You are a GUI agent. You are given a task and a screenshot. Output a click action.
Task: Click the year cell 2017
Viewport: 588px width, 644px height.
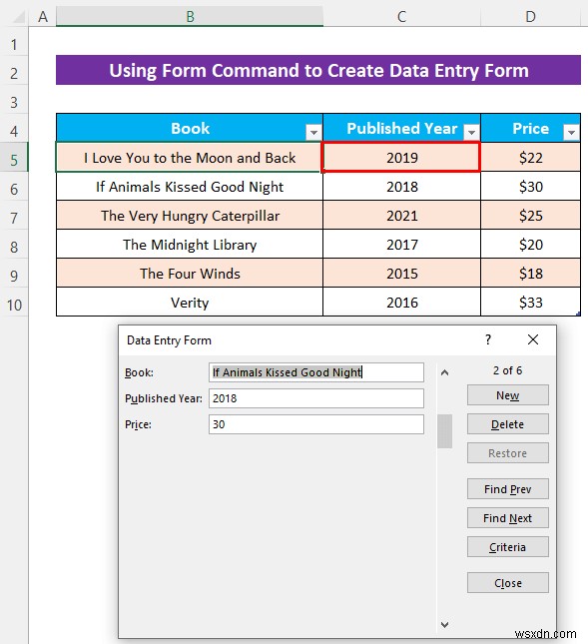point(401,245)
